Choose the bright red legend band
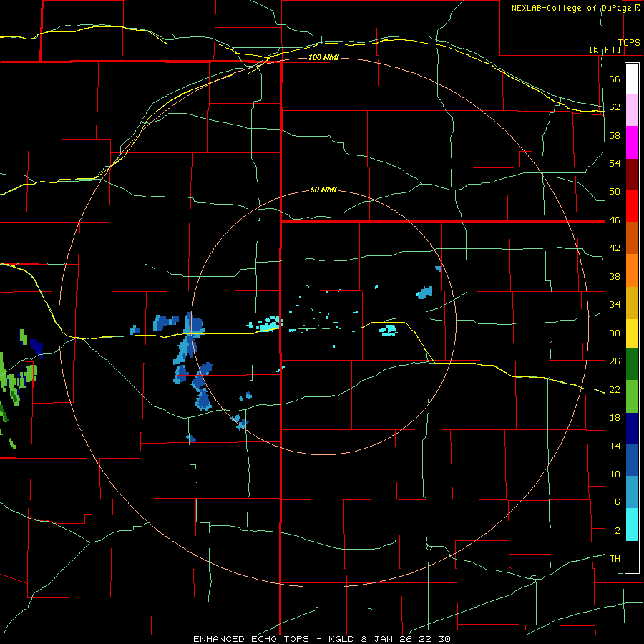644x644 pixels. click(x=632, y=206)
